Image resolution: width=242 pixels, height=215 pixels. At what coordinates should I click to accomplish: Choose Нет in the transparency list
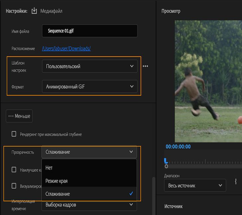49,168
